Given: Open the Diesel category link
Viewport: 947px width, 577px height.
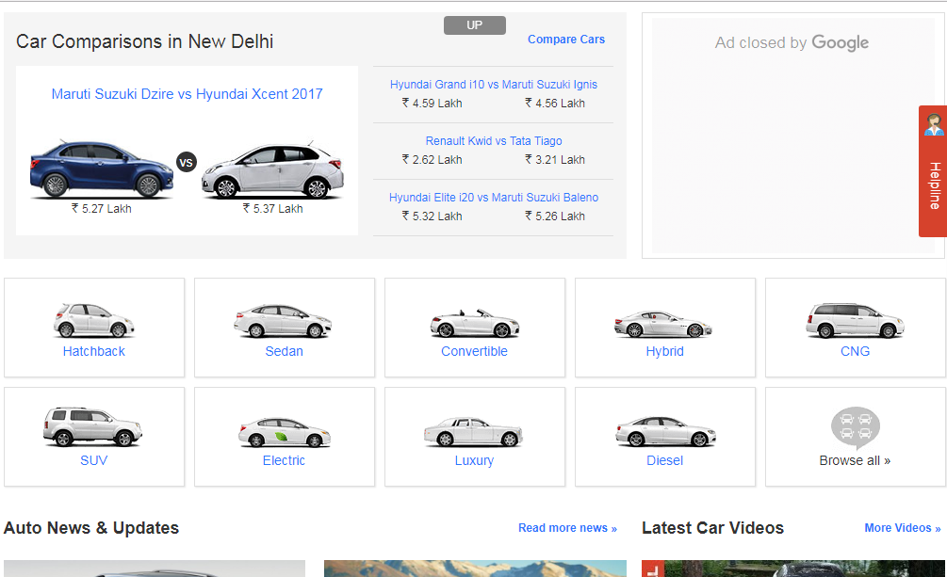Looking at the screenshot, I should coord(664,460).
